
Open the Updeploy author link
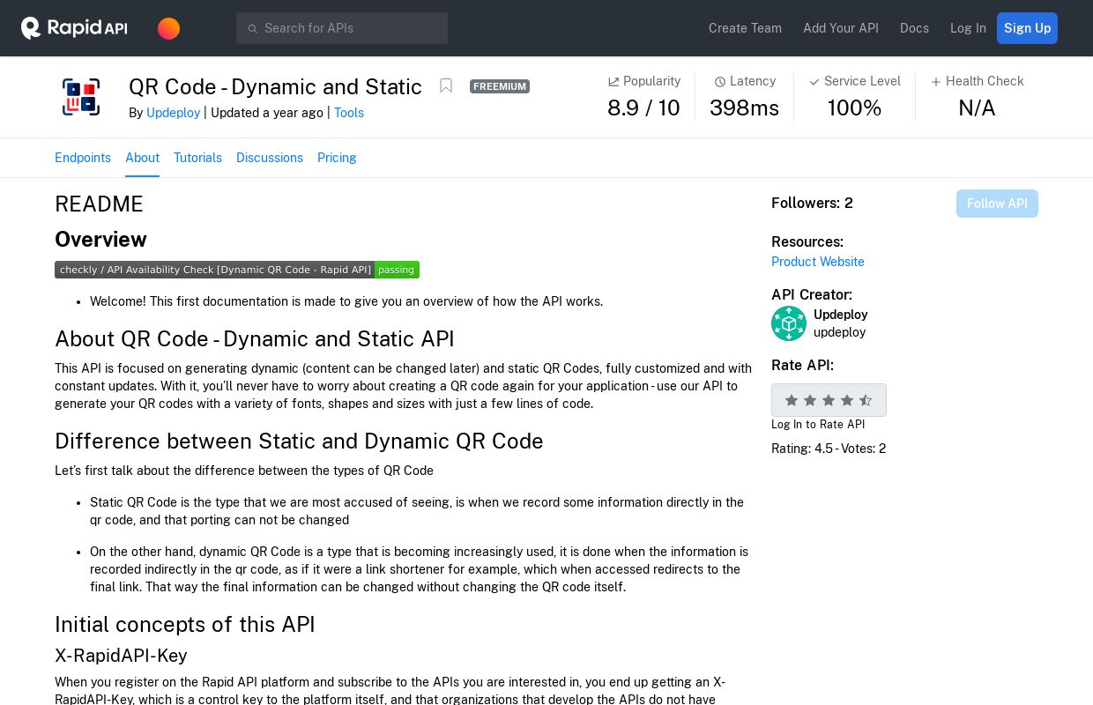coord(173,113)
